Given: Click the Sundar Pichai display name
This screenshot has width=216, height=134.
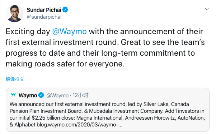Looking at the screenshot, I should point(44,10).
